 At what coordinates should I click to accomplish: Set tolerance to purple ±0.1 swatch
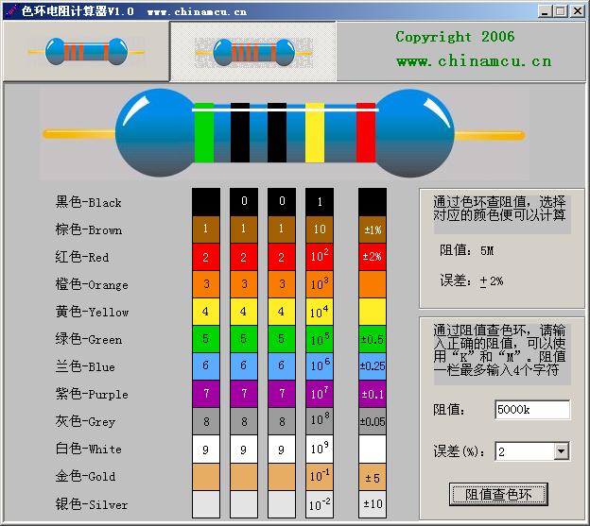pyautogui.click(x=373, y=394)
